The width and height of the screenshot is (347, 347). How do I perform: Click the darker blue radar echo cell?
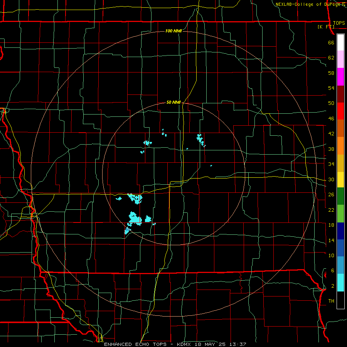(127, 231)
